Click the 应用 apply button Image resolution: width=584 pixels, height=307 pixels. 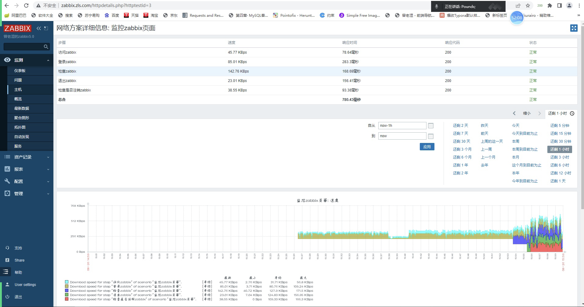tap(427, 147)
